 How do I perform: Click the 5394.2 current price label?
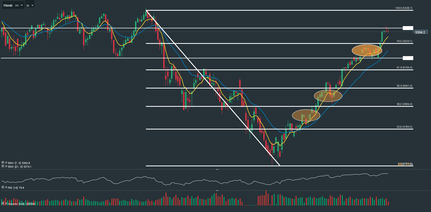coord(420,32)
